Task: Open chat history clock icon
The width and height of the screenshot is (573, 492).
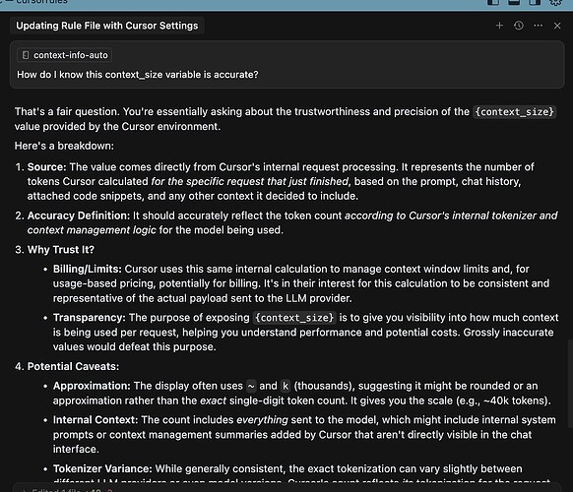Action: click(x=519, y=26)
